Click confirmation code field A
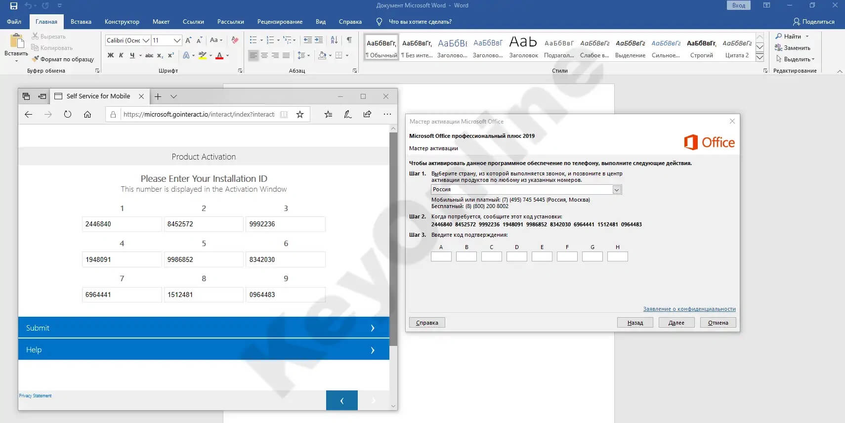The image size is (845, 423). (441, 256)
